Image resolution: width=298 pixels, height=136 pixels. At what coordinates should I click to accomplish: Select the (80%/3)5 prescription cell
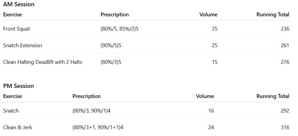click(x=111, y=62)
